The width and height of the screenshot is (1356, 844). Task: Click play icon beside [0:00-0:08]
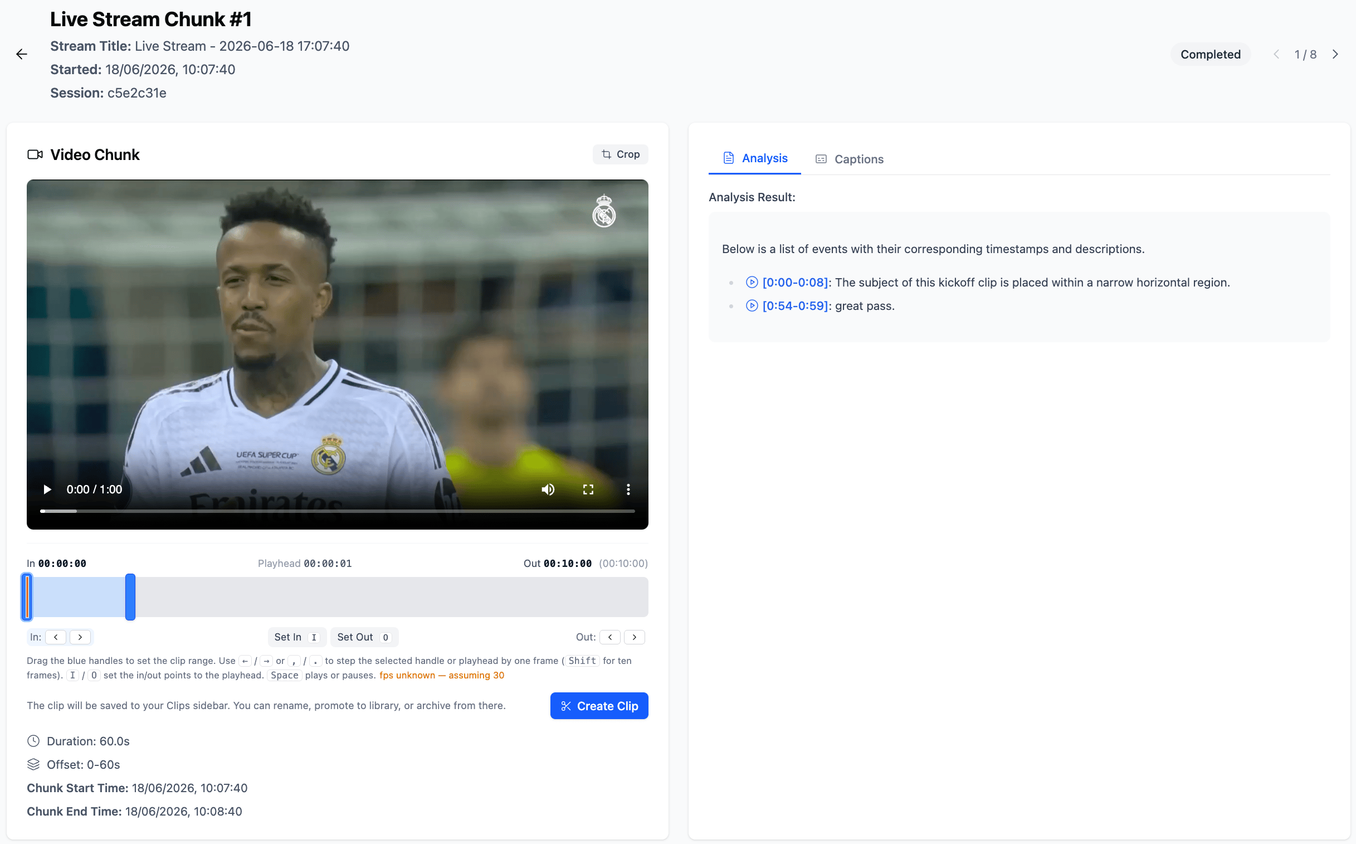tap(752, 283)
